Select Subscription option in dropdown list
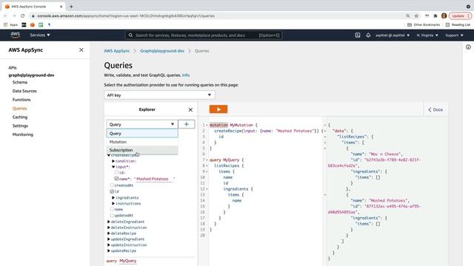This screenshot has width=474, height=266. click(x=142, y=150)
